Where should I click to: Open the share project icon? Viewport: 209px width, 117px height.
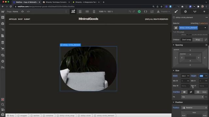point(152,12)
